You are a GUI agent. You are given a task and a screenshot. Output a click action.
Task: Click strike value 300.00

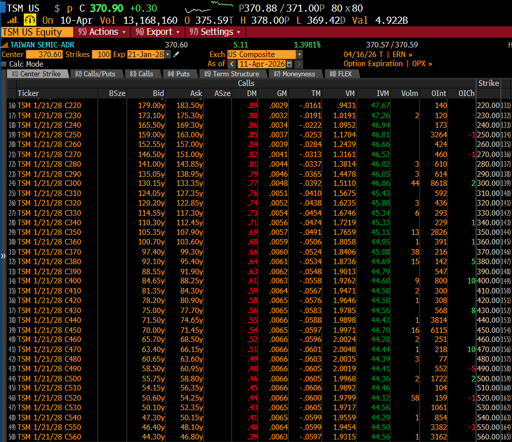(488, 183)
